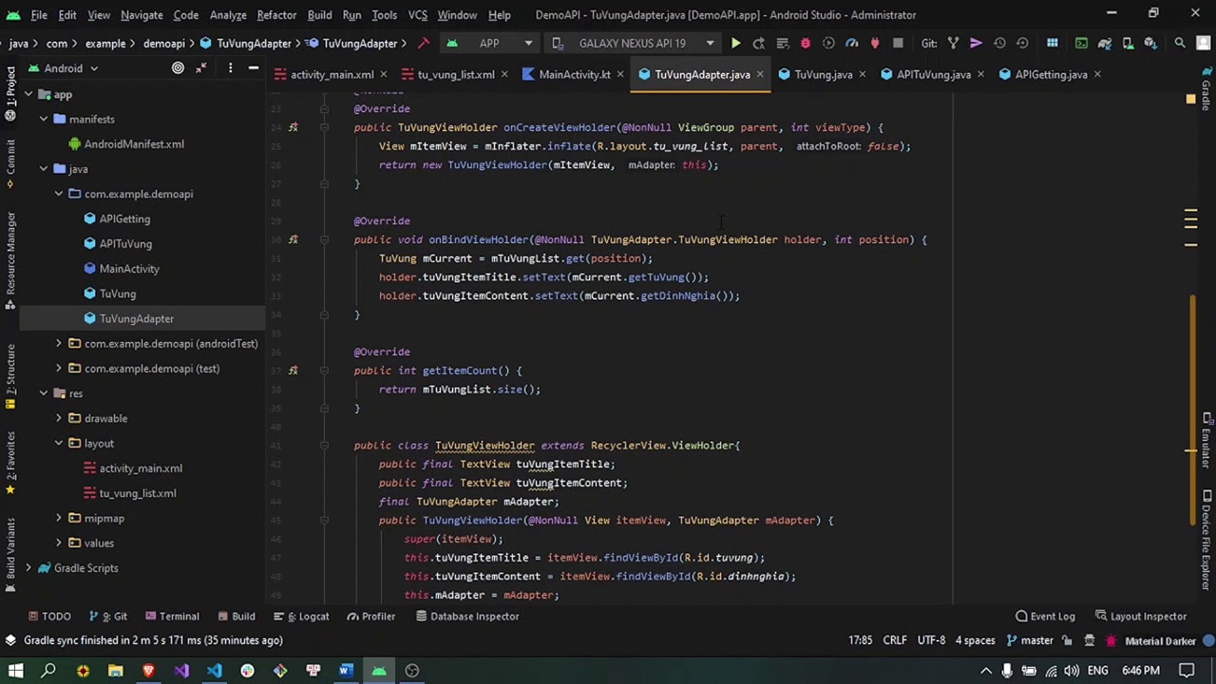The image size is (1216, 684).
Task: Collapse the manifests folder
Action: coord(44,119)
